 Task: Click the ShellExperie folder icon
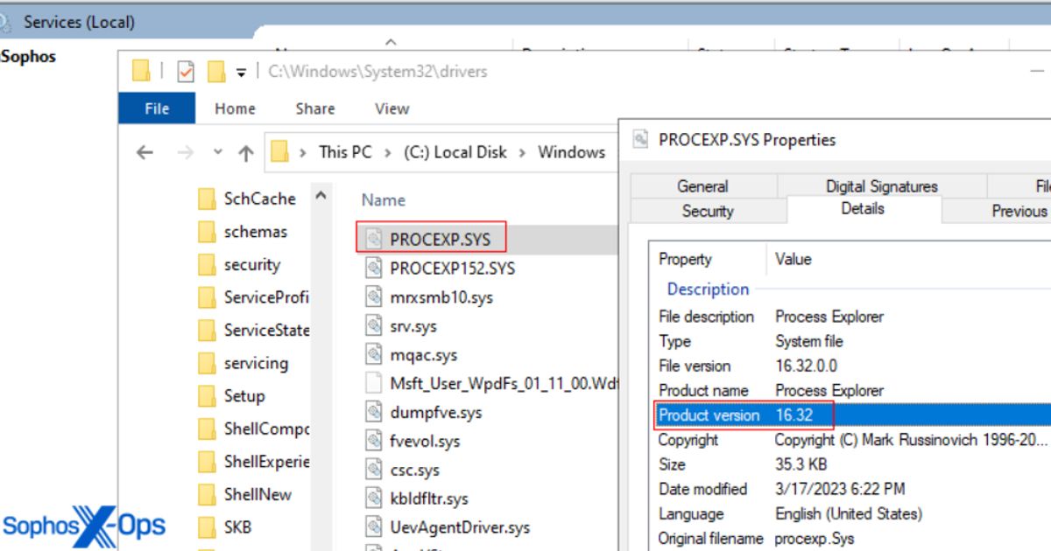pos(207,461)
